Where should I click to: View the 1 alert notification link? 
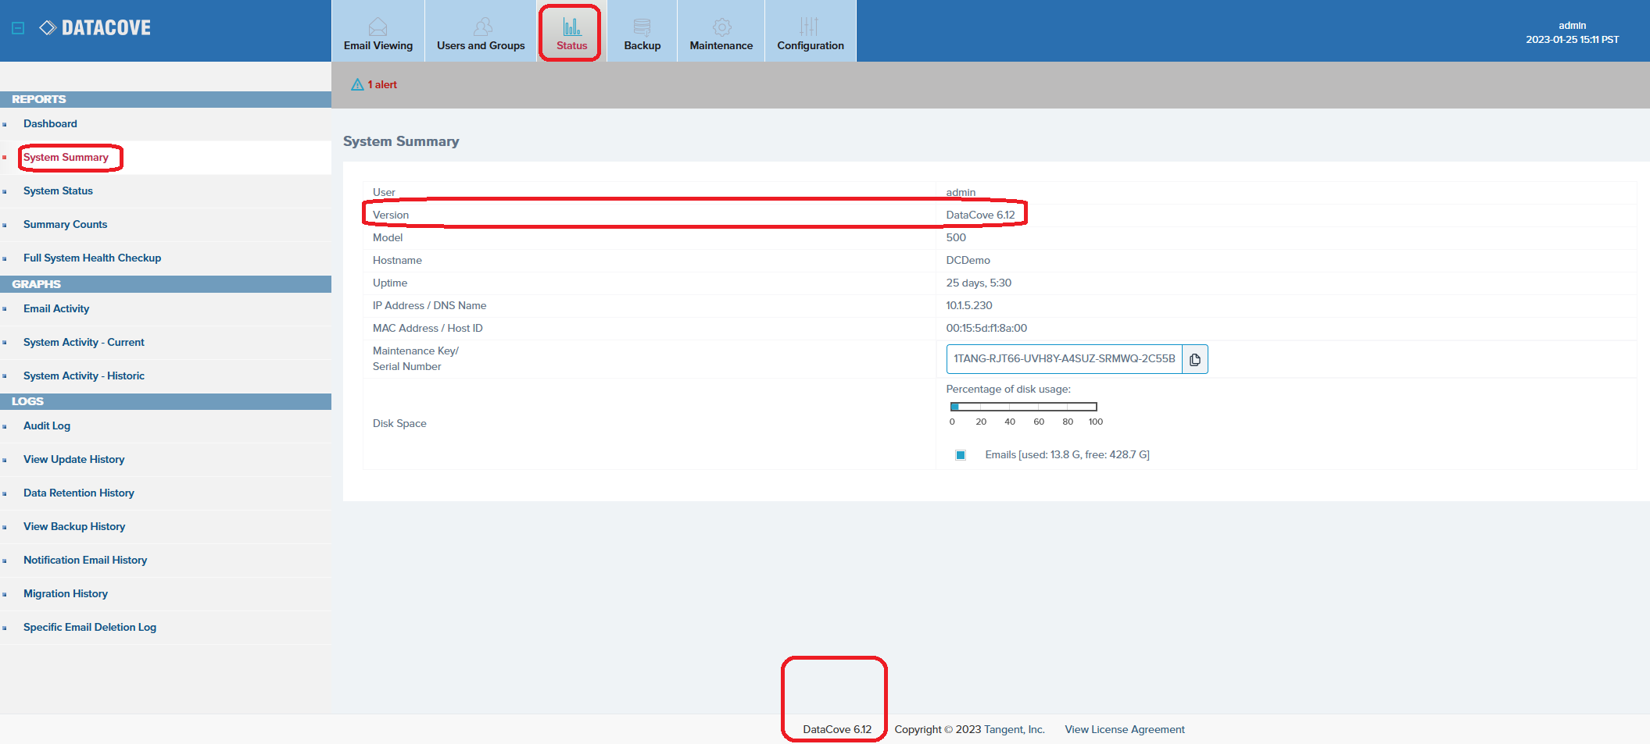tap(382, 84)
